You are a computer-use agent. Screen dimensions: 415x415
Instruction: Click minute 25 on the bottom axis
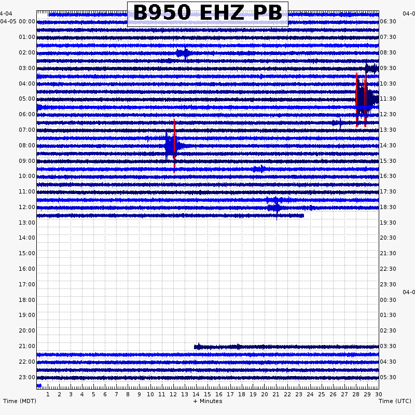[x=322, y=394]
